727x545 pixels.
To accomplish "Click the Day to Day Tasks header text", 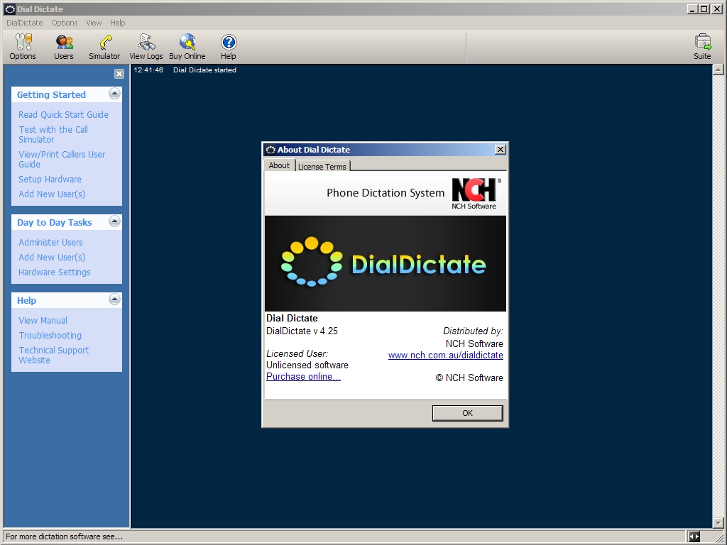I will [55, 222].
